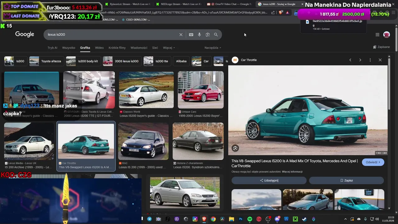Image resolution: width=398 pixels, height=224 pixels.
Task: Open the red Lexus Unique Cars thumbnail
Action: (201, 90)
